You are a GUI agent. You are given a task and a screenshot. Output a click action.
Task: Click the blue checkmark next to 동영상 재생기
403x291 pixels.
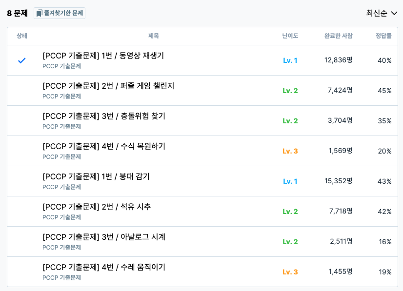click(x=20, y=60)
